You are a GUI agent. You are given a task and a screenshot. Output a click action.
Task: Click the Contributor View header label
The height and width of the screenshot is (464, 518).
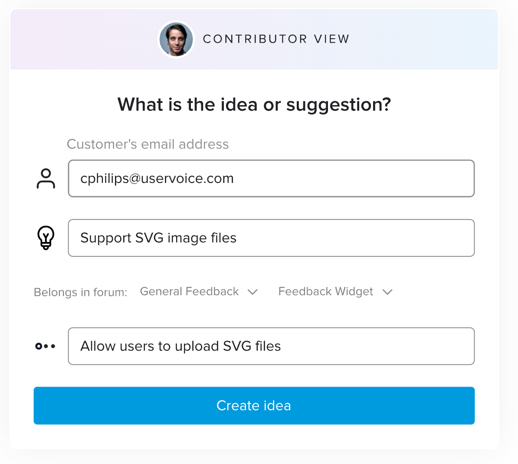(276, 39)
